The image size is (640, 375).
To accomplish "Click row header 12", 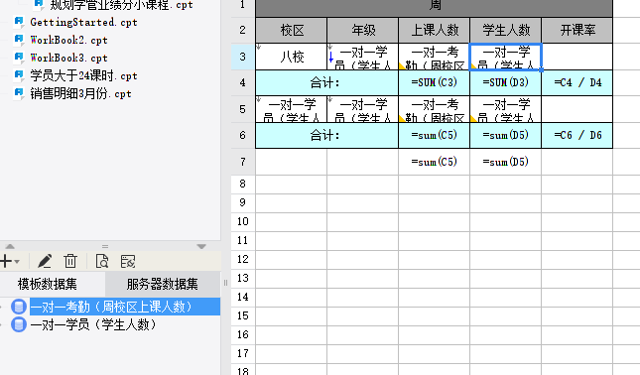I will (243, 259).
